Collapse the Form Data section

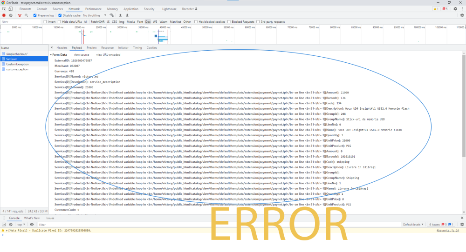[51, 55]
